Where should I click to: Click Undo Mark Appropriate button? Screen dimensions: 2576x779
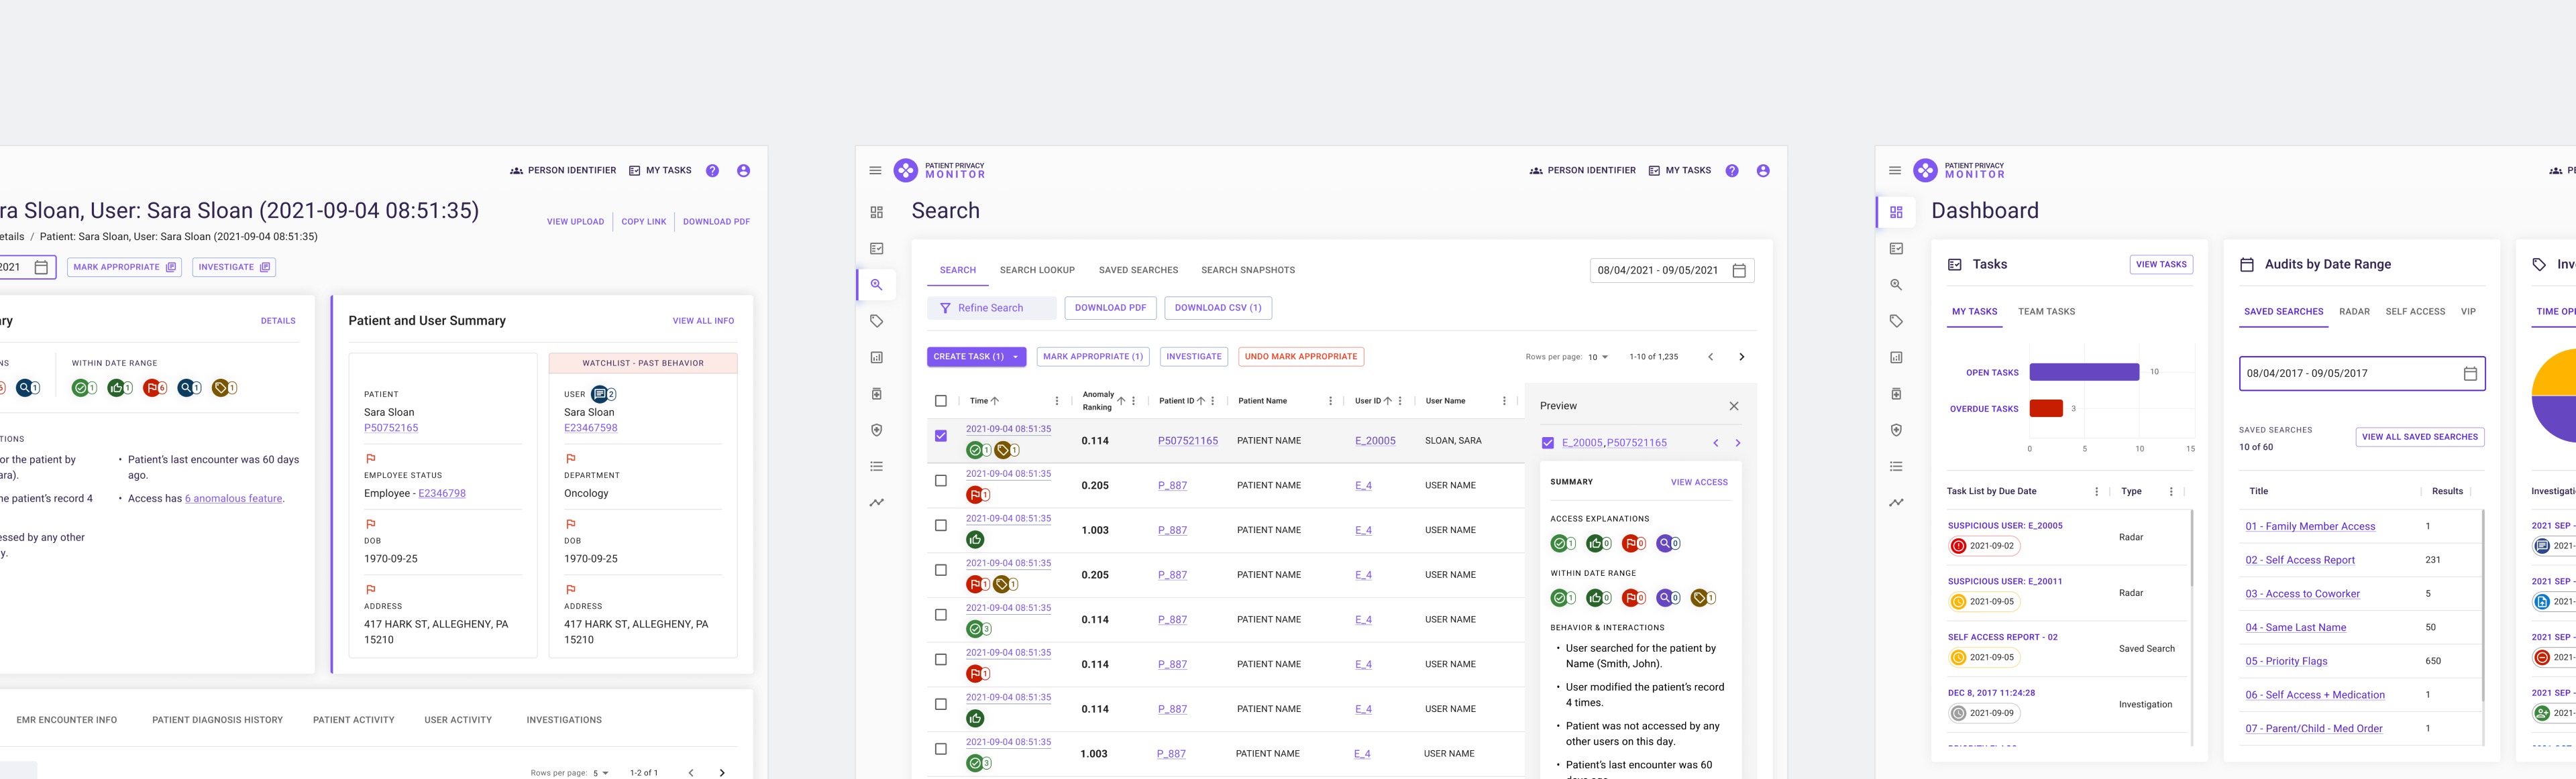click(1301, 357)
